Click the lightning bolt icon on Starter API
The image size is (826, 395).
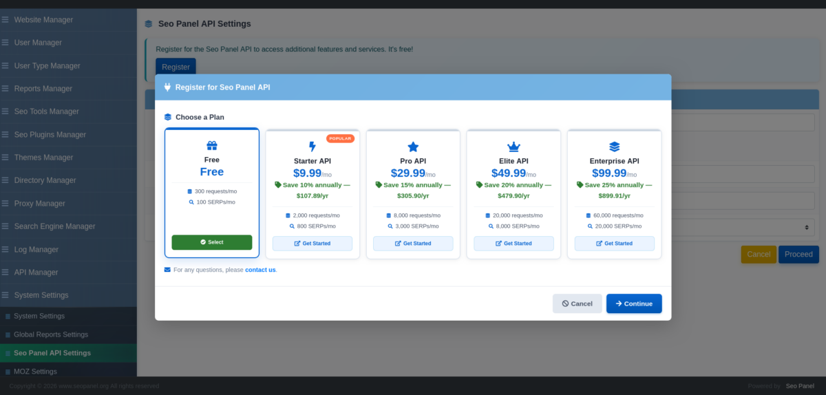(x=313, y=147)
